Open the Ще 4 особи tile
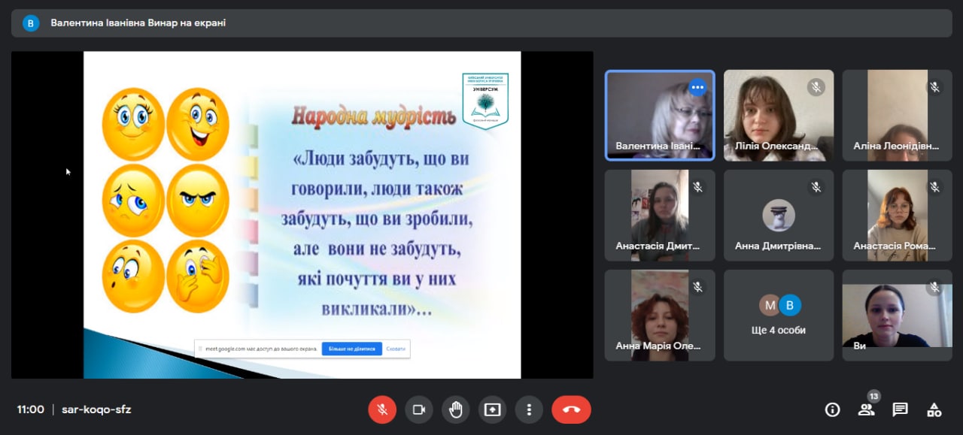The width and height of the screenshot is (963, 435). click(779, 316)
